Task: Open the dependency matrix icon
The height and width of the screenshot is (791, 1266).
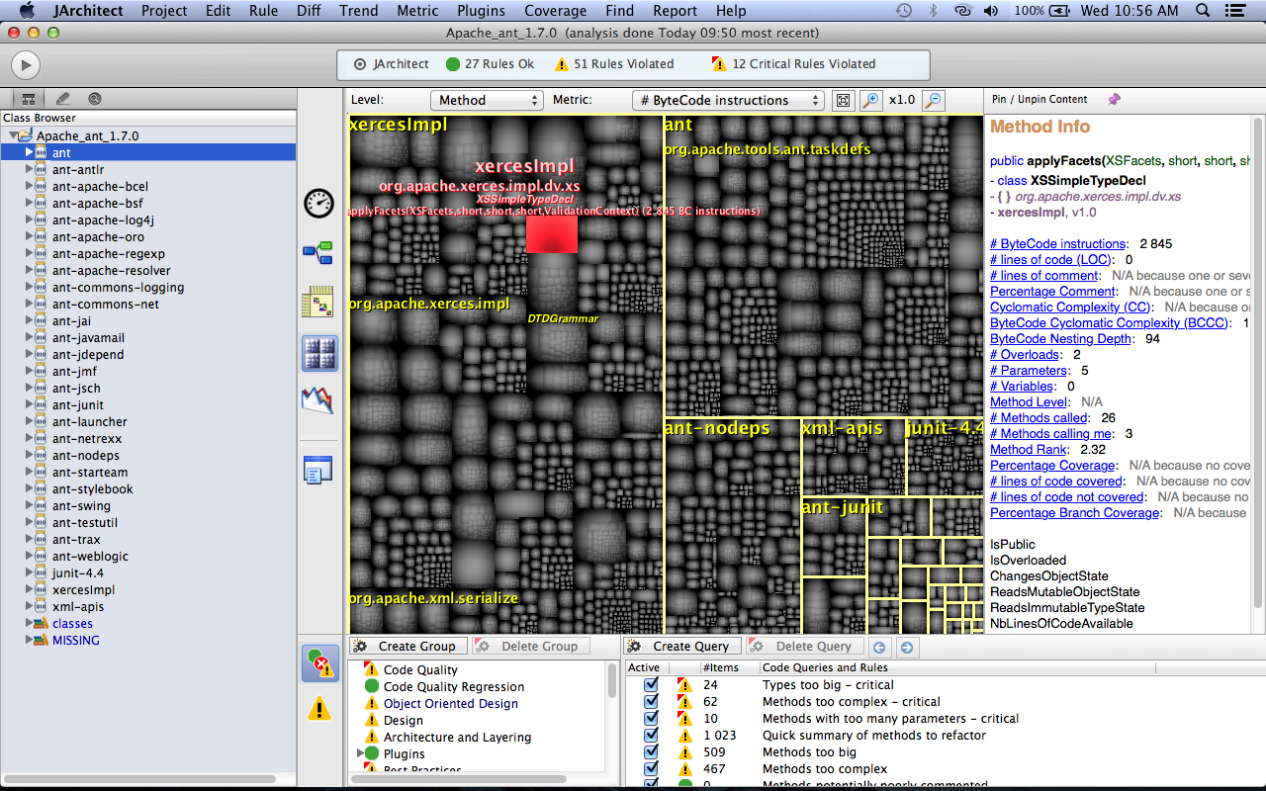Action: 318,302
